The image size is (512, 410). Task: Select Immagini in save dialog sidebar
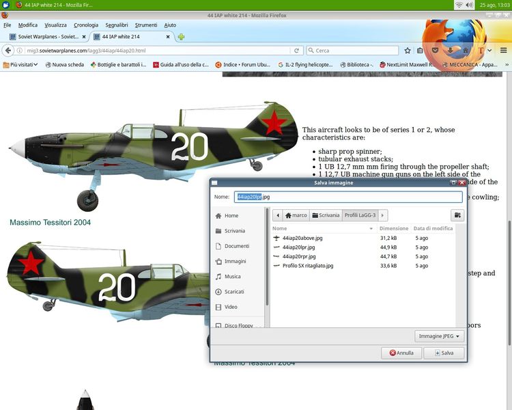pos(235,261)
